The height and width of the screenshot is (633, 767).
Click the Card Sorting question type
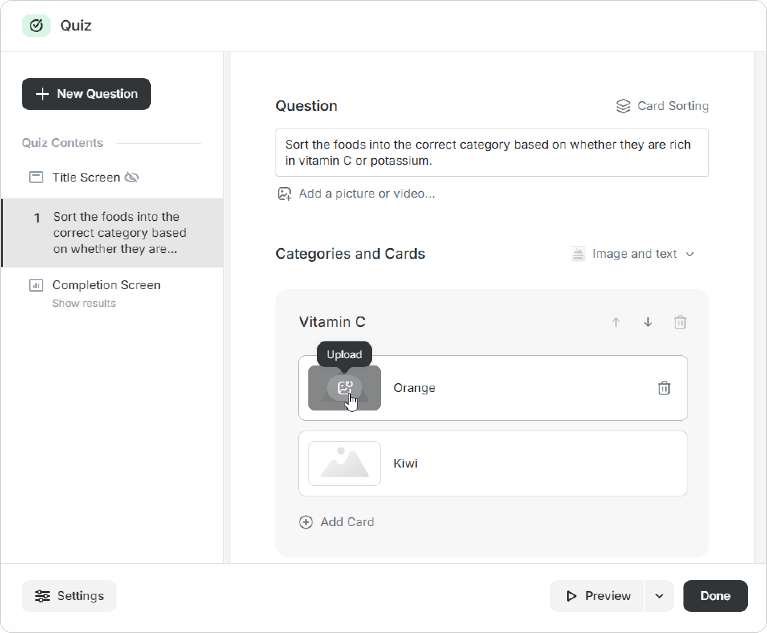[x=662, y=106]
